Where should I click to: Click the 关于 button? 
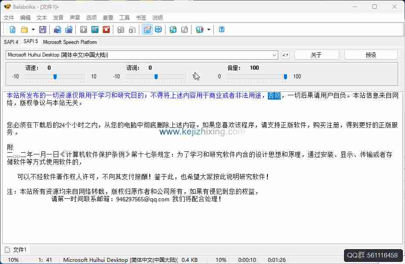[x=316, y=55]
